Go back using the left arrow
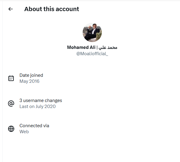Screen dimensions: 180x162 [x=11, y=9]
